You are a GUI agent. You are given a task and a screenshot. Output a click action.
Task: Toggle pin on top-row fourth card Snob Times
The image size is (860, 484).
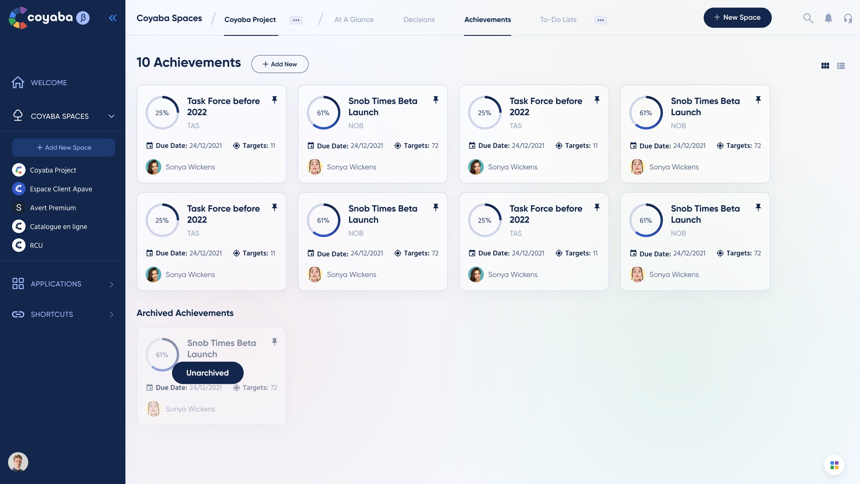coord(758,100)
